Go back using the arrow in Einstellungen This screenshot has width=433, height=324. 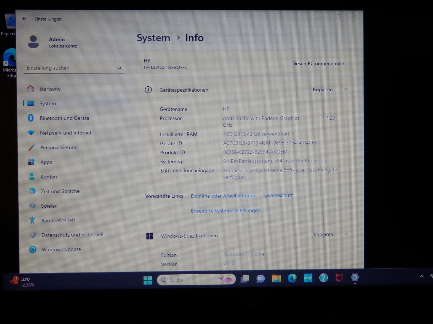(25, 19)
